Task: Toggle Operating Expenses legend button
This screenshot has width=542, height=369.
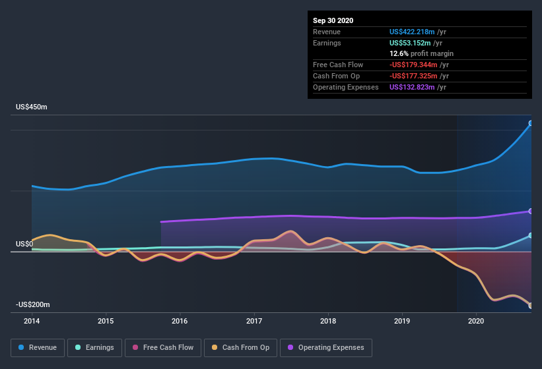Action: (325, 347)
